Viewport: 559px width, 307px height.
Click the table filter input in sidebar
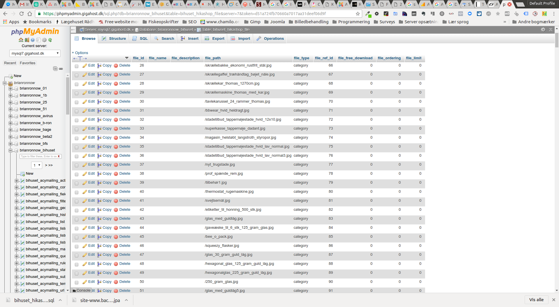[x=38, y=156]
